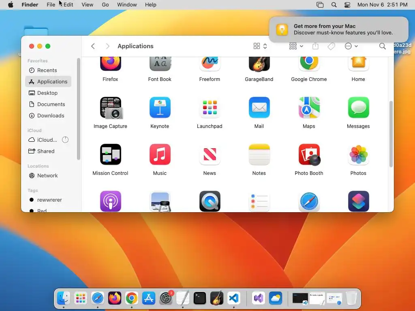Open the Window menu
415x311 pixels.
(x=127, y=5)
